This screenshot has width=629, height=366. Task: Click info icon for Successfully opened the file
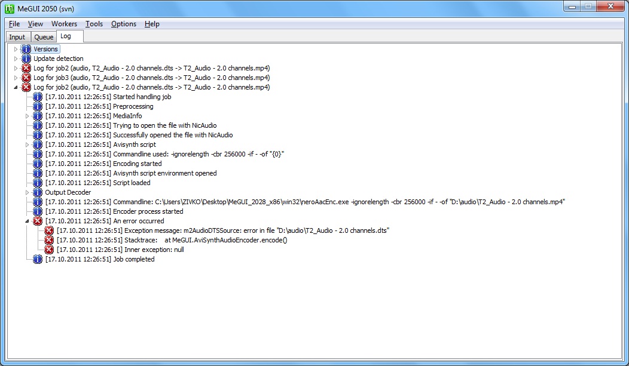pos(37,135)
